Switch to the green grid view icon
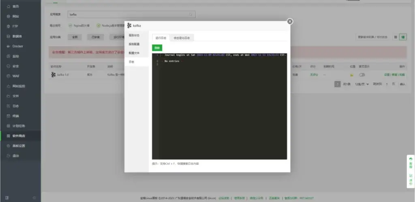The image size is (415, 202). (403, 37)
